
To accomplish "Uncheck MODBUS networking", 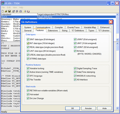I will [75, 76].
